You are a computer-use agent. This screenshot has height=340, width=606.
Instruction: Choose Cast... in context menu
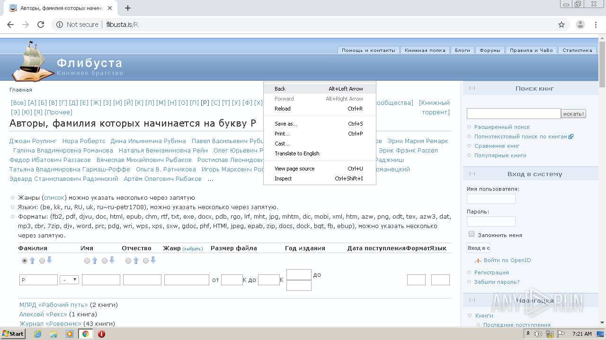(320, 144)
